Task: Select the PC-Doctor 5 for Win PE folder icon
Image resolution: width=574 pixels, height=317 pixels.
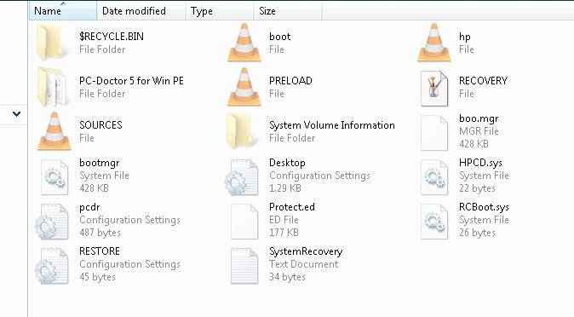Action: click(x=52, y=87)
